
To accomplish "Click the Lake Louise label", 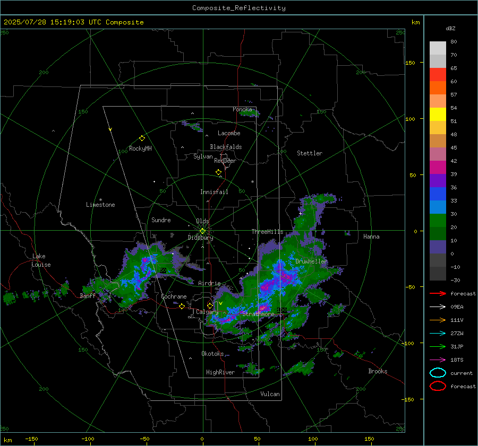I will coord(41,260).
